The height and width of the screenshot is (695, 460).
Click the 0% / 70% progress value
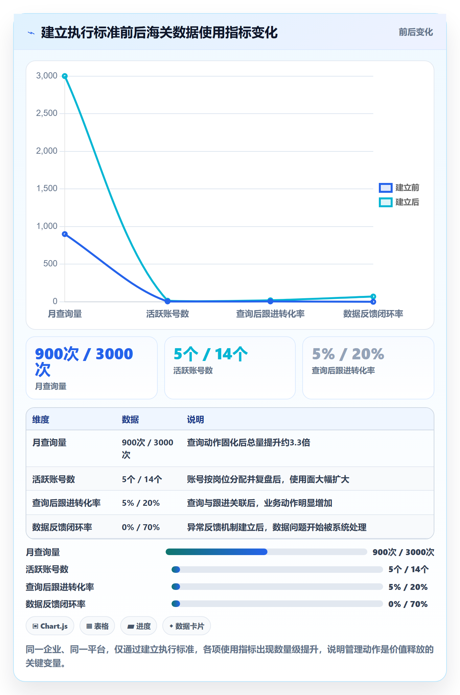(408, 604)
